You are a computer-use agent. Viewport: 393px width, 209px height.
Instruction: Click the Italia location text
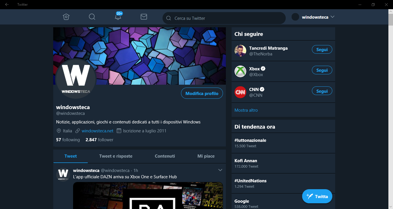tap(68, 131)
